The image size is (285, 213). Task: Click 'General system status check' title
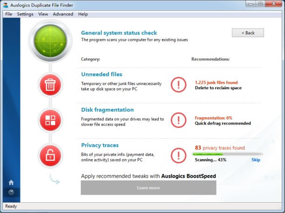point(119,33)
